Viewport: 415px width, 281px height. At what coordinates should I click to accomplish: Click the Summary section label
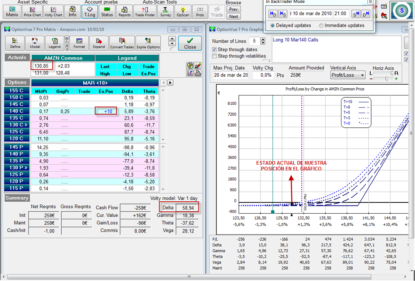(17, 198)
